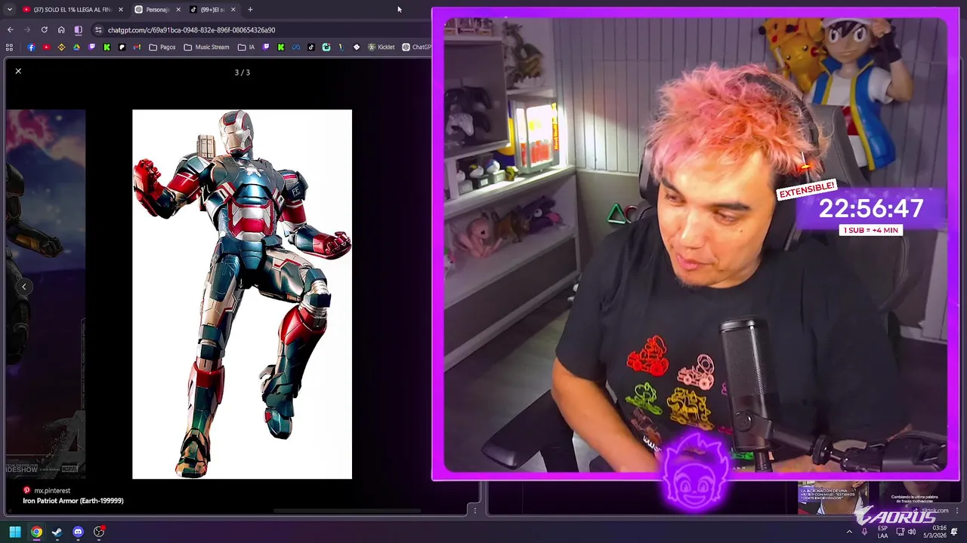This screenshot has height=543, width=967.
Task: Open the Gmail bookmark icon
Action: [137, 47]
